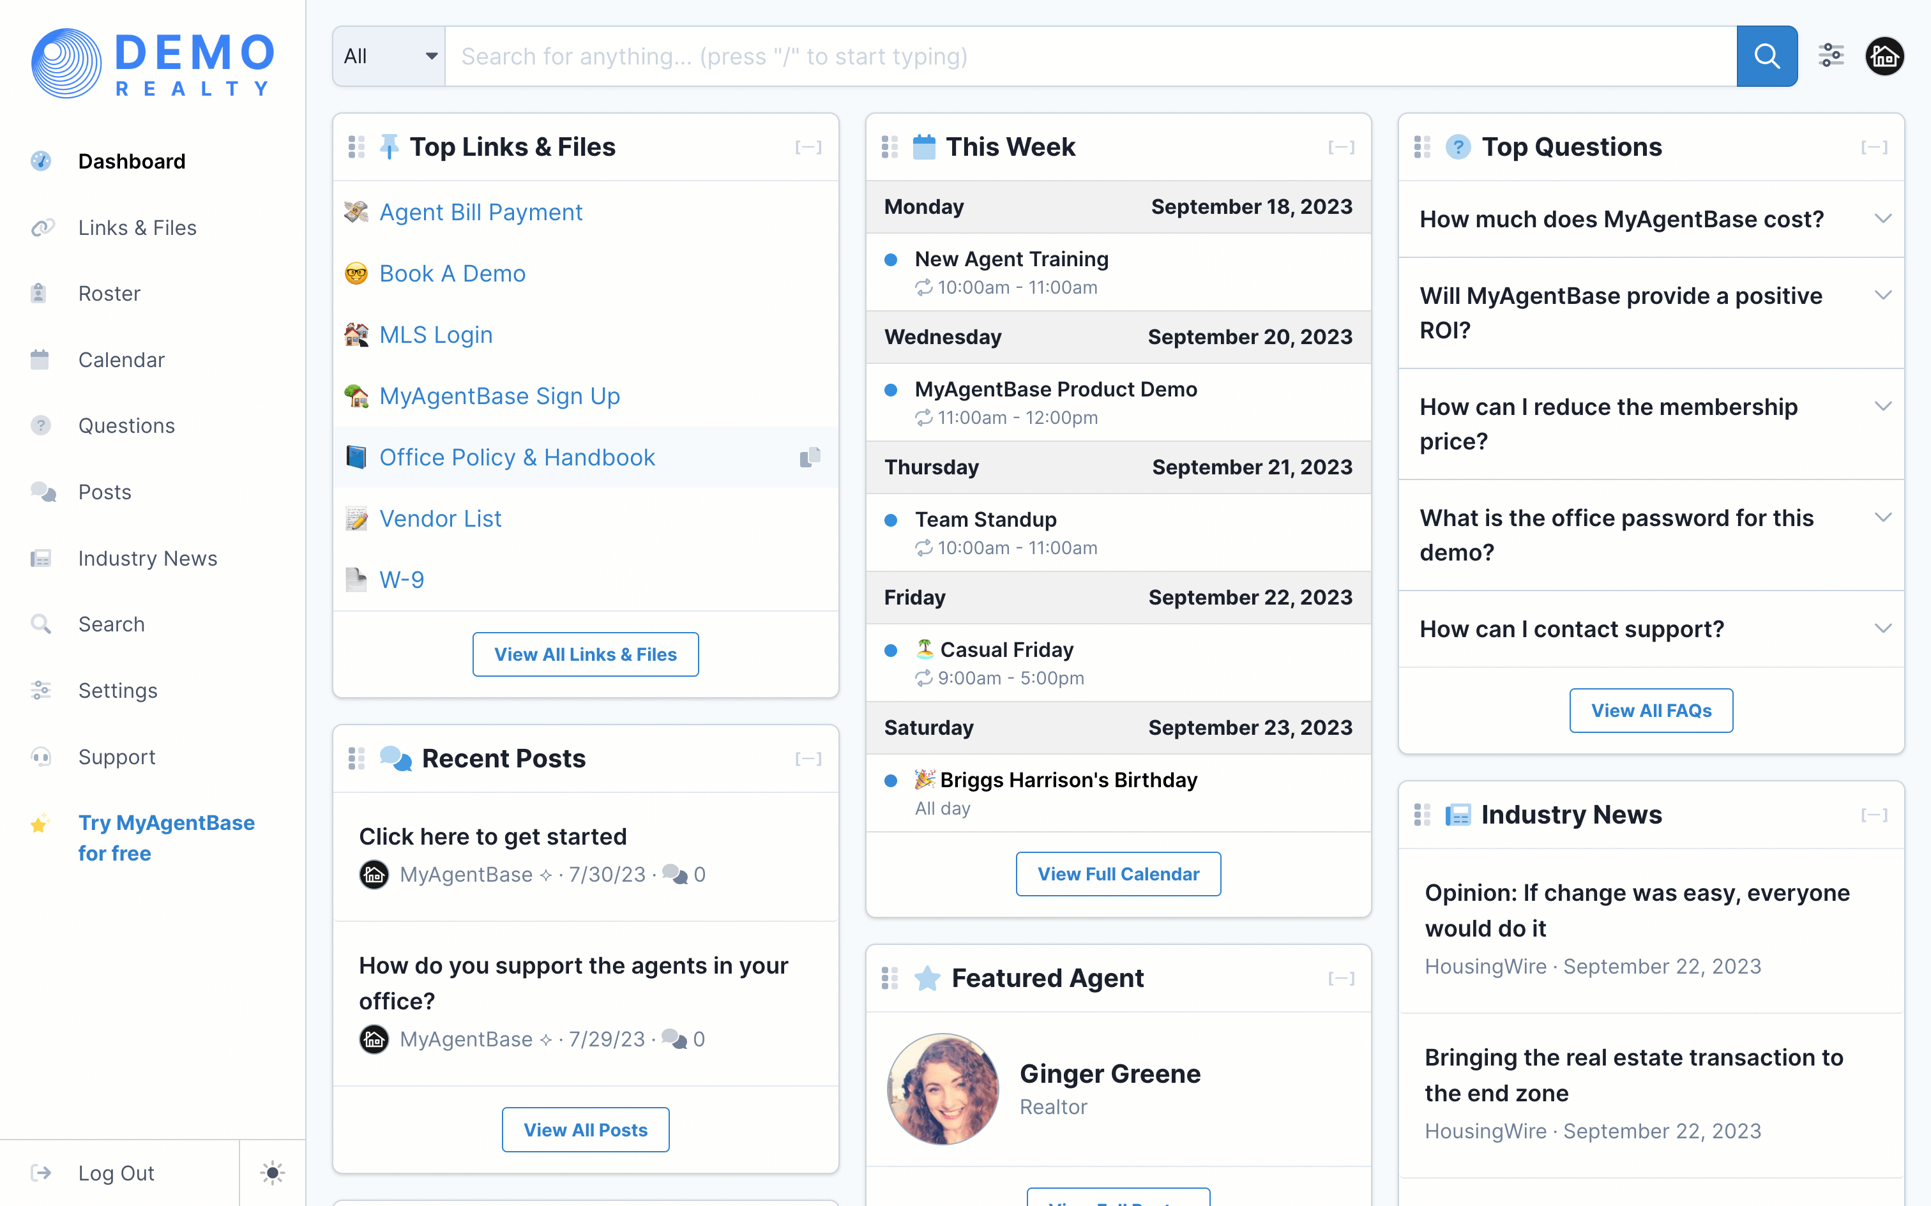The image size is (1931, 1206).
Task: Toggle dark mode with sun icon
Action: [272, 1172]
